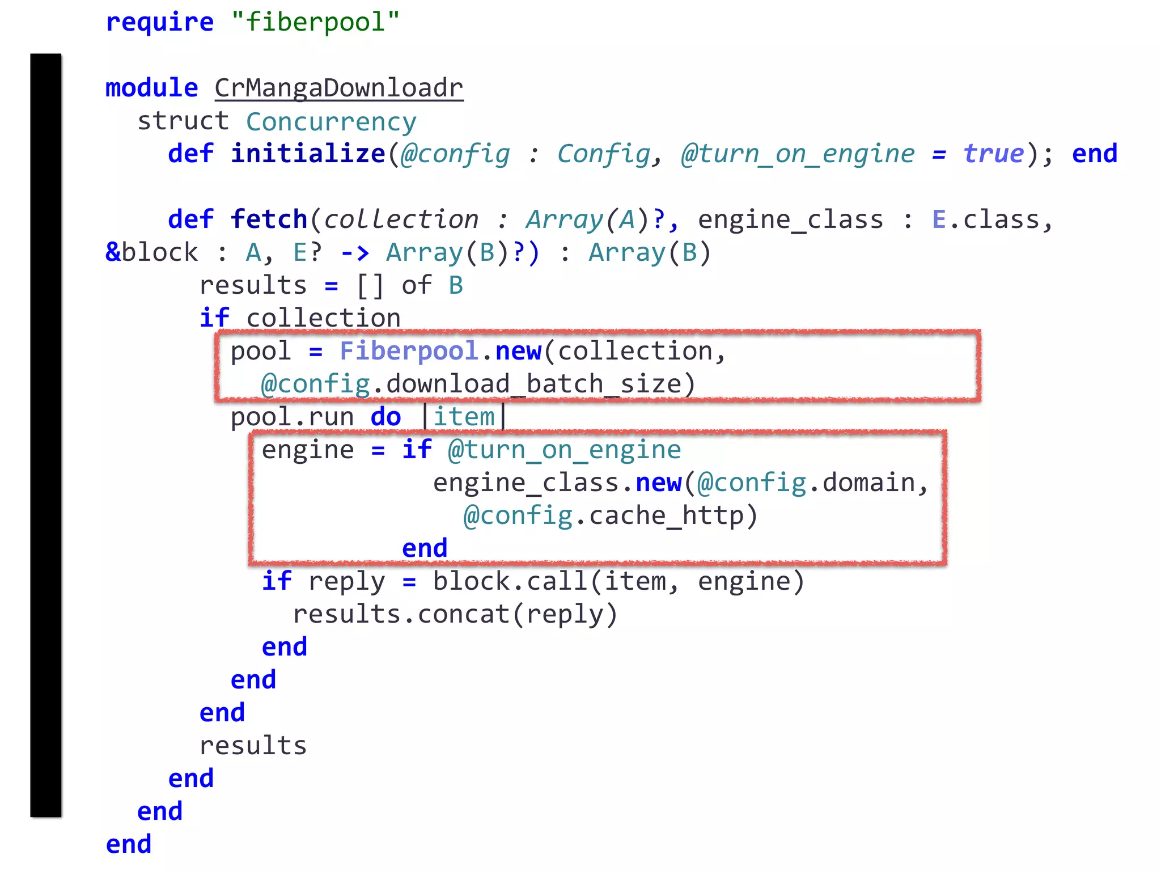Viewport: 1161px width, 871px height.
Task: Click pool.run do statement
Action: pos(315,417)
